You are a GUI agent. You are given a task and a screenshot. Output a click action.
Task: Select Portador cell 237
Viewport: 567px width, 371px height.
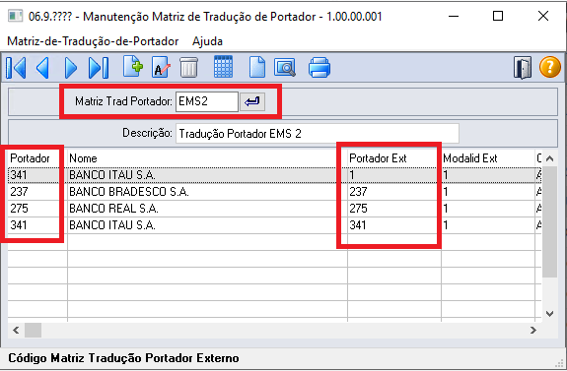point(37,192)
